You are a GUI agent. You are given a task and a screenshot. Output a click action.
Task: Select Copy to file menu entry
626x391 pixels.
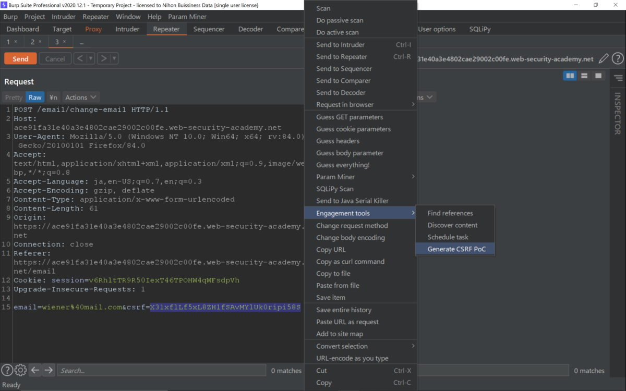click(x=360, y=274)
